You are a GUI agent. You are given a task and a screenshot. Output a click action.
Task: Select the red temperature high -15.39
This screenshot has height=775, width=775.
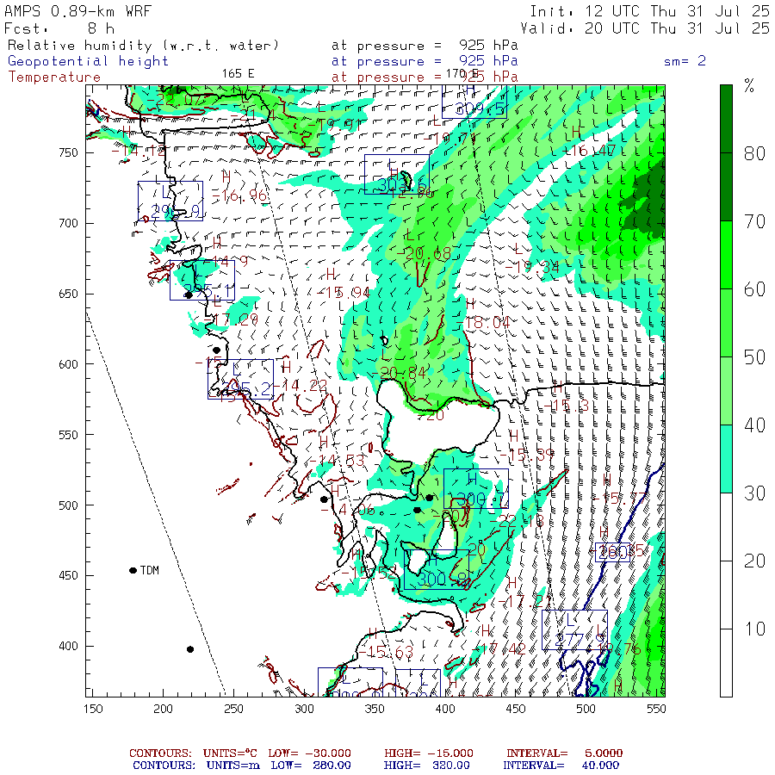point(527,455)
